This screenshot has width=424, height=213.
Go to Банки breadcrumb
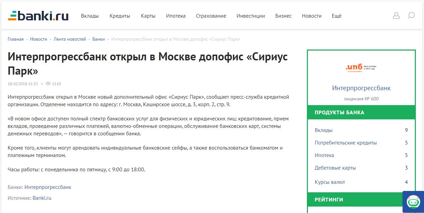click(x=99, y=39)
